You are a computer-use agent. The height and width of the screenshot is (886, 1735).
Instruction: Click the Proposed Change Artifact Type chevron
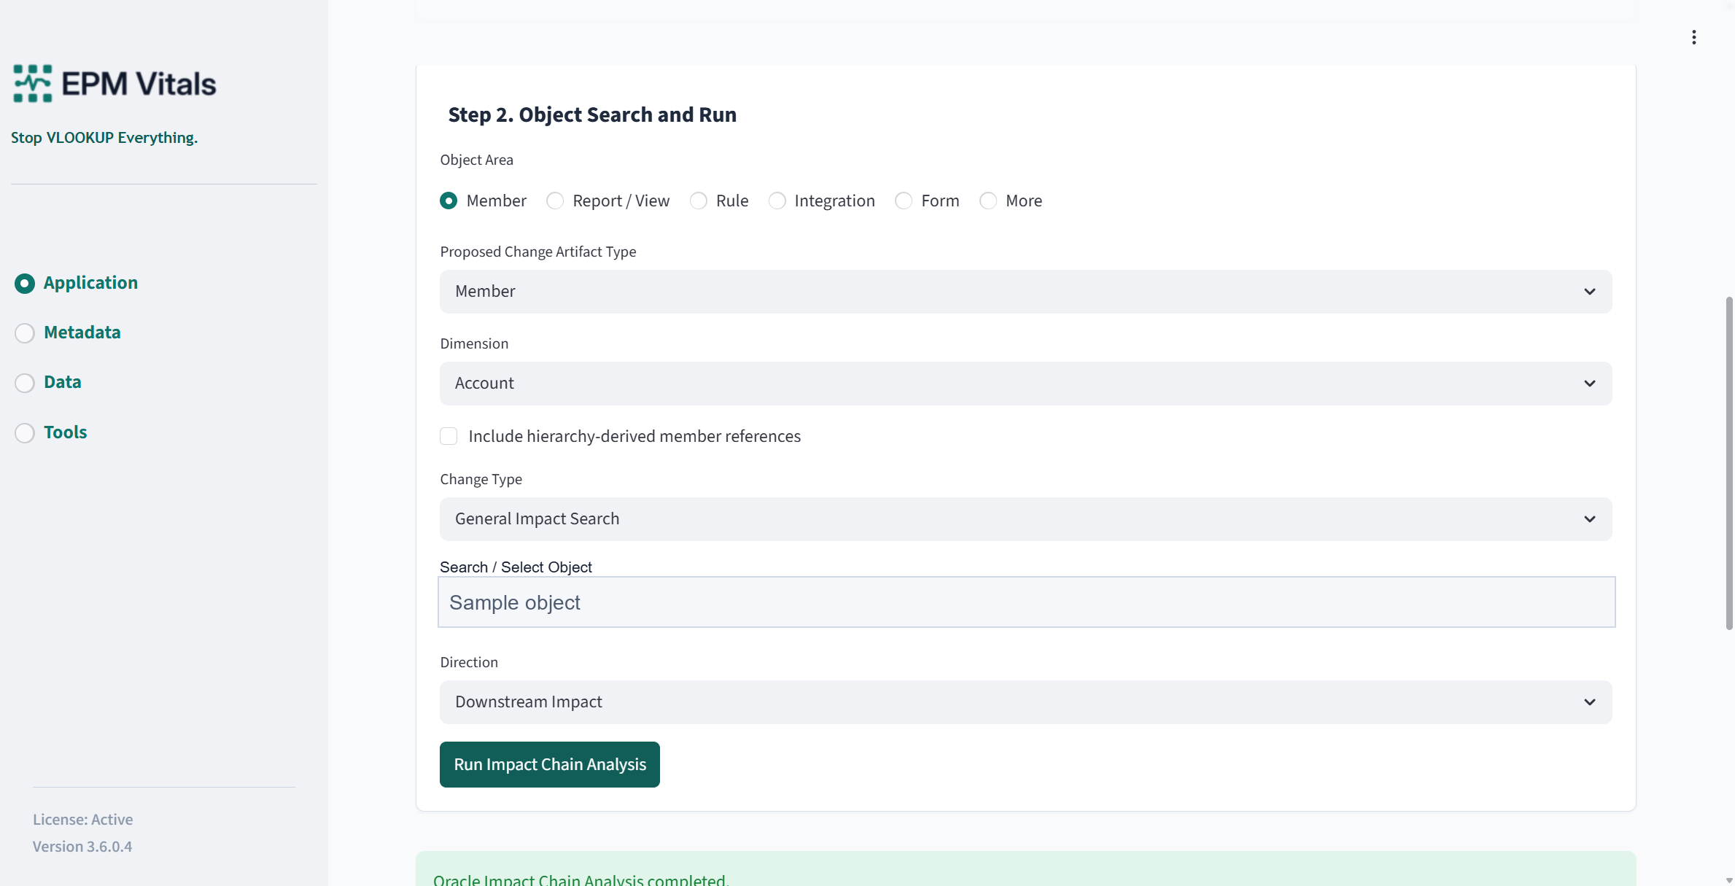[1590, 292]
